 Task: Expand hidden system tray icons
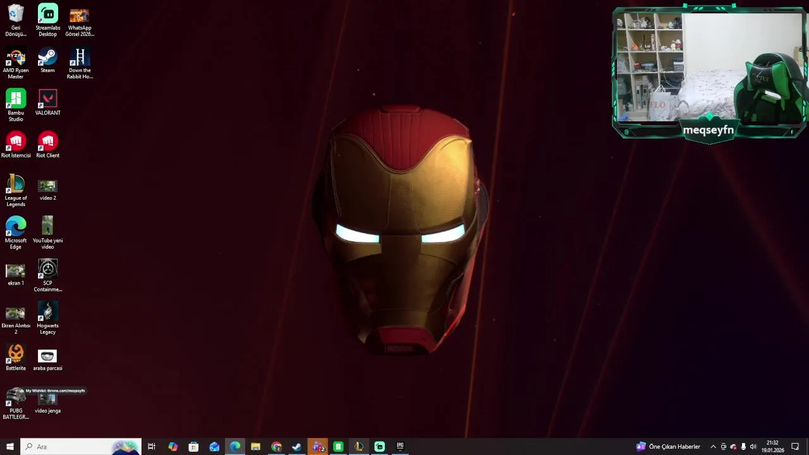click(713, 447)
